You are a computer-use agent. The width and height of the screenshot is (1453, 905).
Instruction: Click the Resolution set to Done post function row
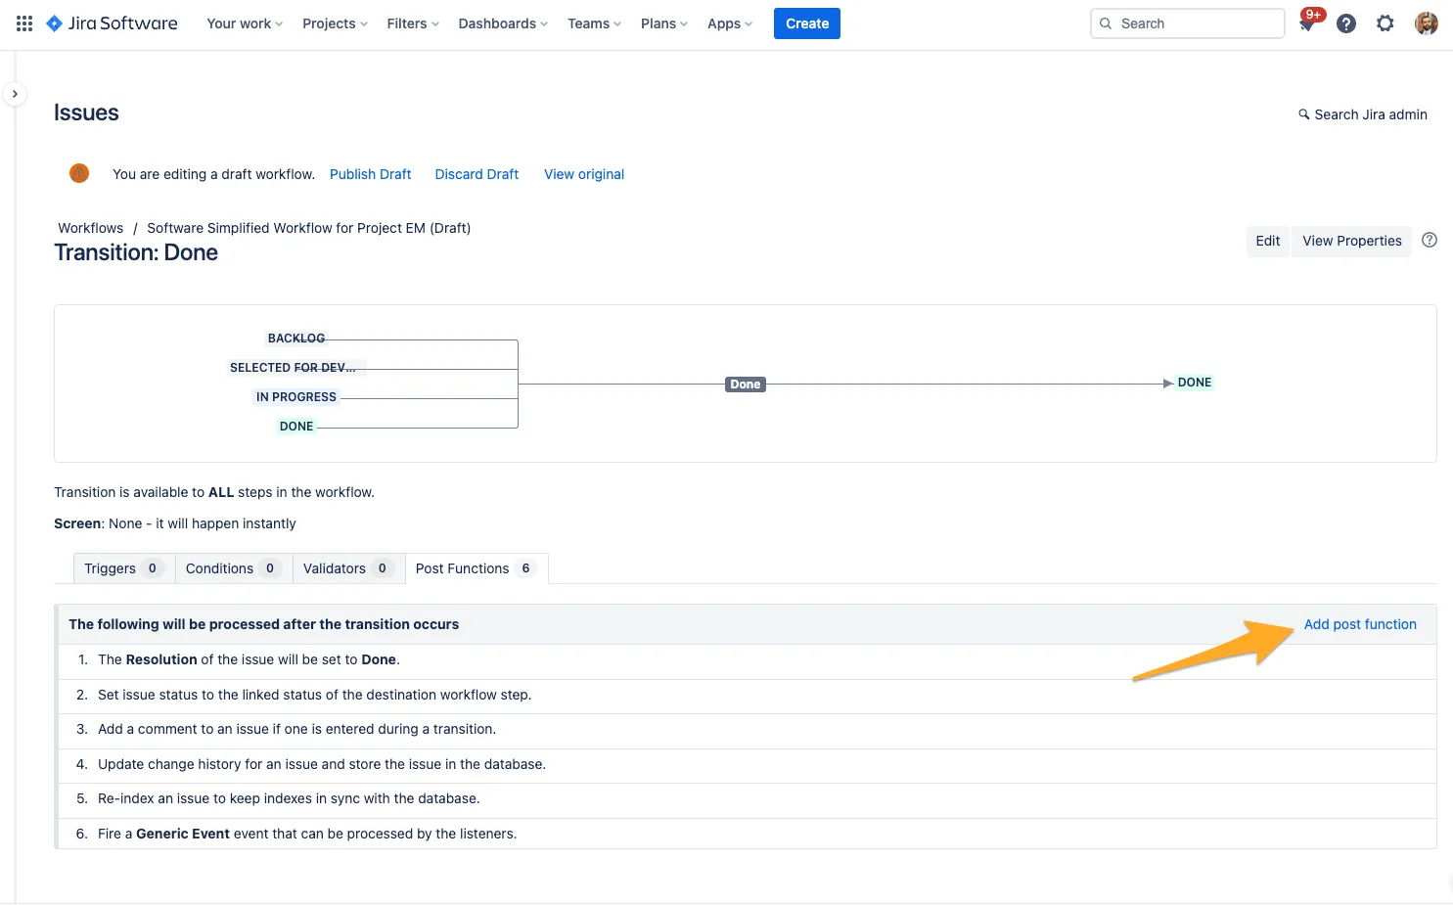click(747, 659)
